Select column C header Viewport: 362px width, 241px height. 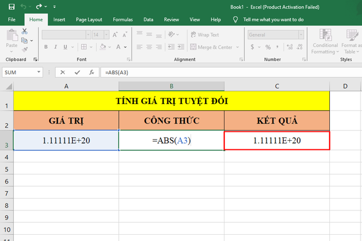[x=277, y=86]
